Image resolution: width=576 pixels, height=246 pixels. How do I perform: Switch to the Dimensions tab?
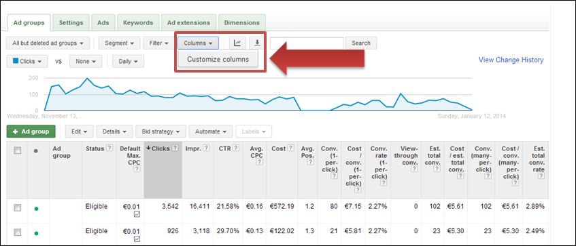(241, 22)
